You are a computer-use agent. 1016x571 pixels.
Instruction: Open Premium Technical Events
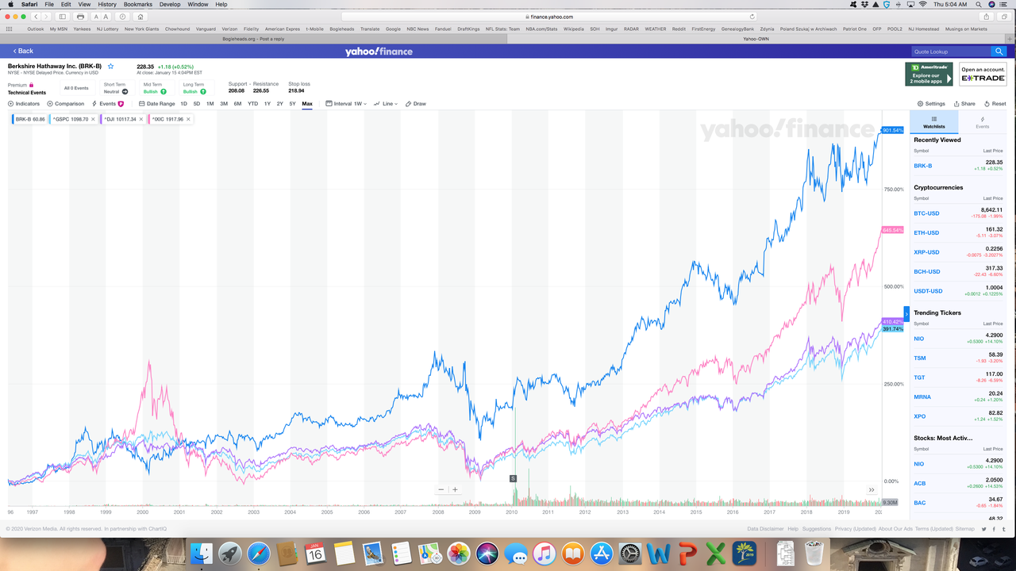click(x=27, y=88)
